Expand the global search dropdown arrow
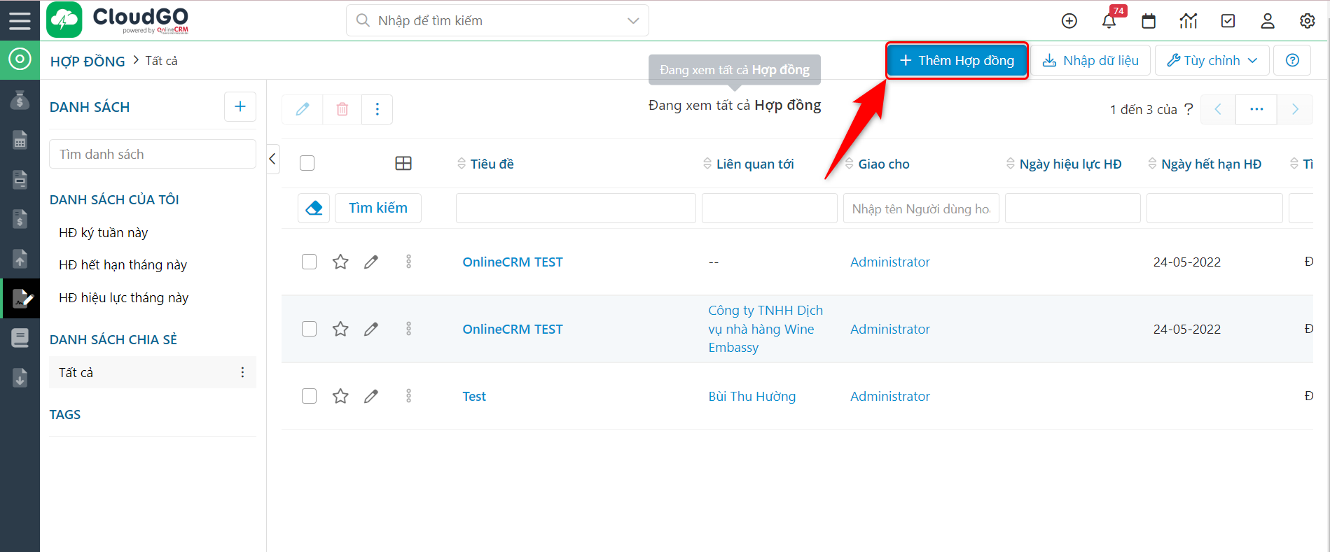 coord(633,21)
